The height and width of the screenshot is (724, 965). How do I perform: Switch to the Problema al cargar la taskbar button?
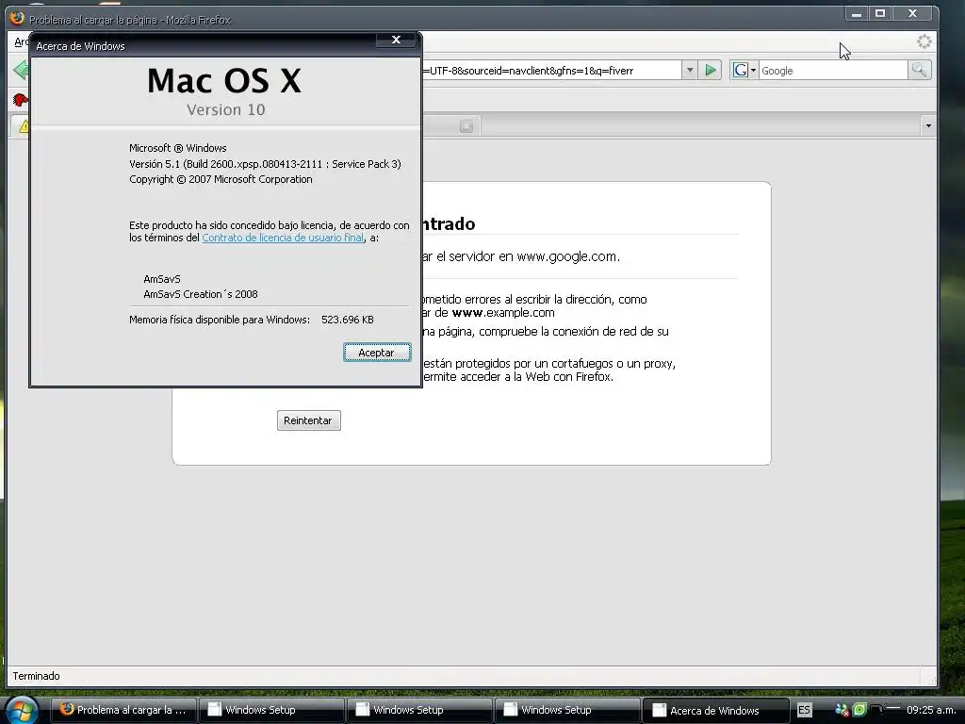coord(123,710)
